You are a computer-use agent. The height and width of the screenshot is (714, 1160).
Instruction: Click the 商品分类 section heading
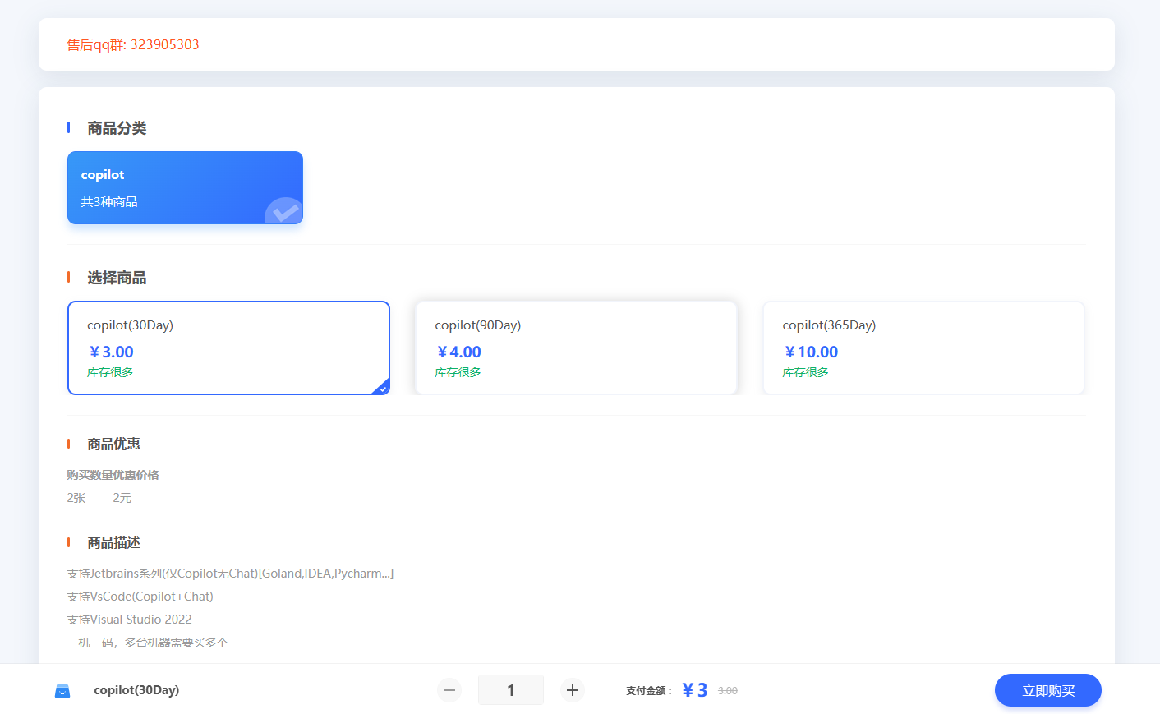117,128
